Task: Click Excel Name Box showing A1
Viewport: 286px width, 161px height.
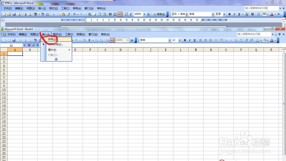Action: (12, 45)
